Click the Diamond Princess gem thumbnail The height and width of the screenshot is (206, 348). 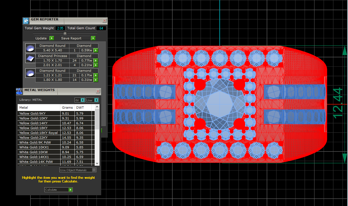point(30,58)
